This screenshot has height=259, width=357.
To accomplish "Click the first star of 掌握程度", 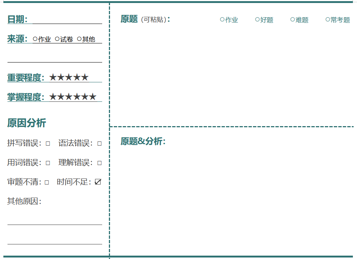I will (53, 97).
